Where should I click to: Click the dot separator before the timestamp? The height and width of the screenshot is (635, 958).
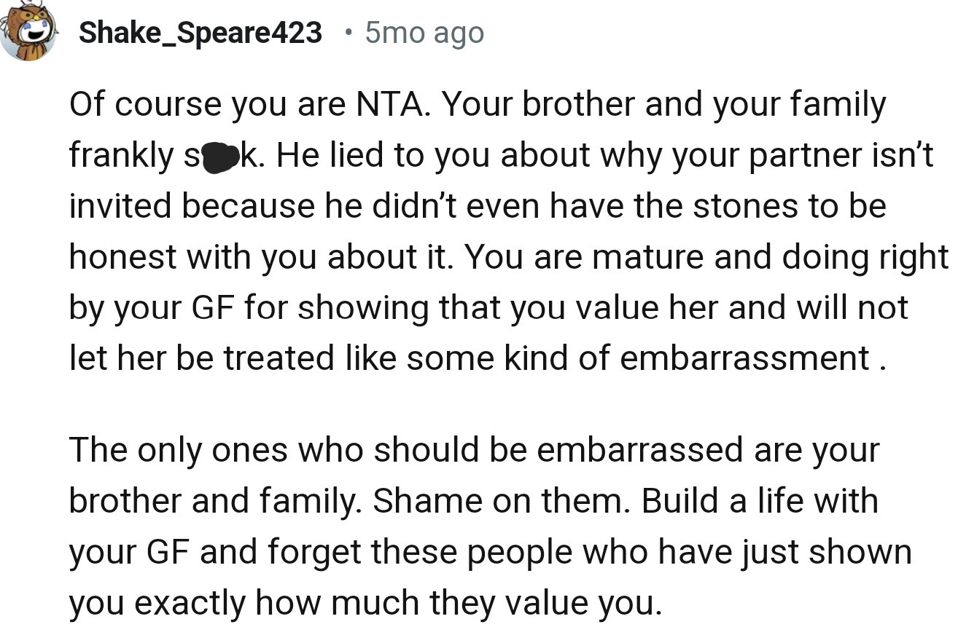[351, 32]
